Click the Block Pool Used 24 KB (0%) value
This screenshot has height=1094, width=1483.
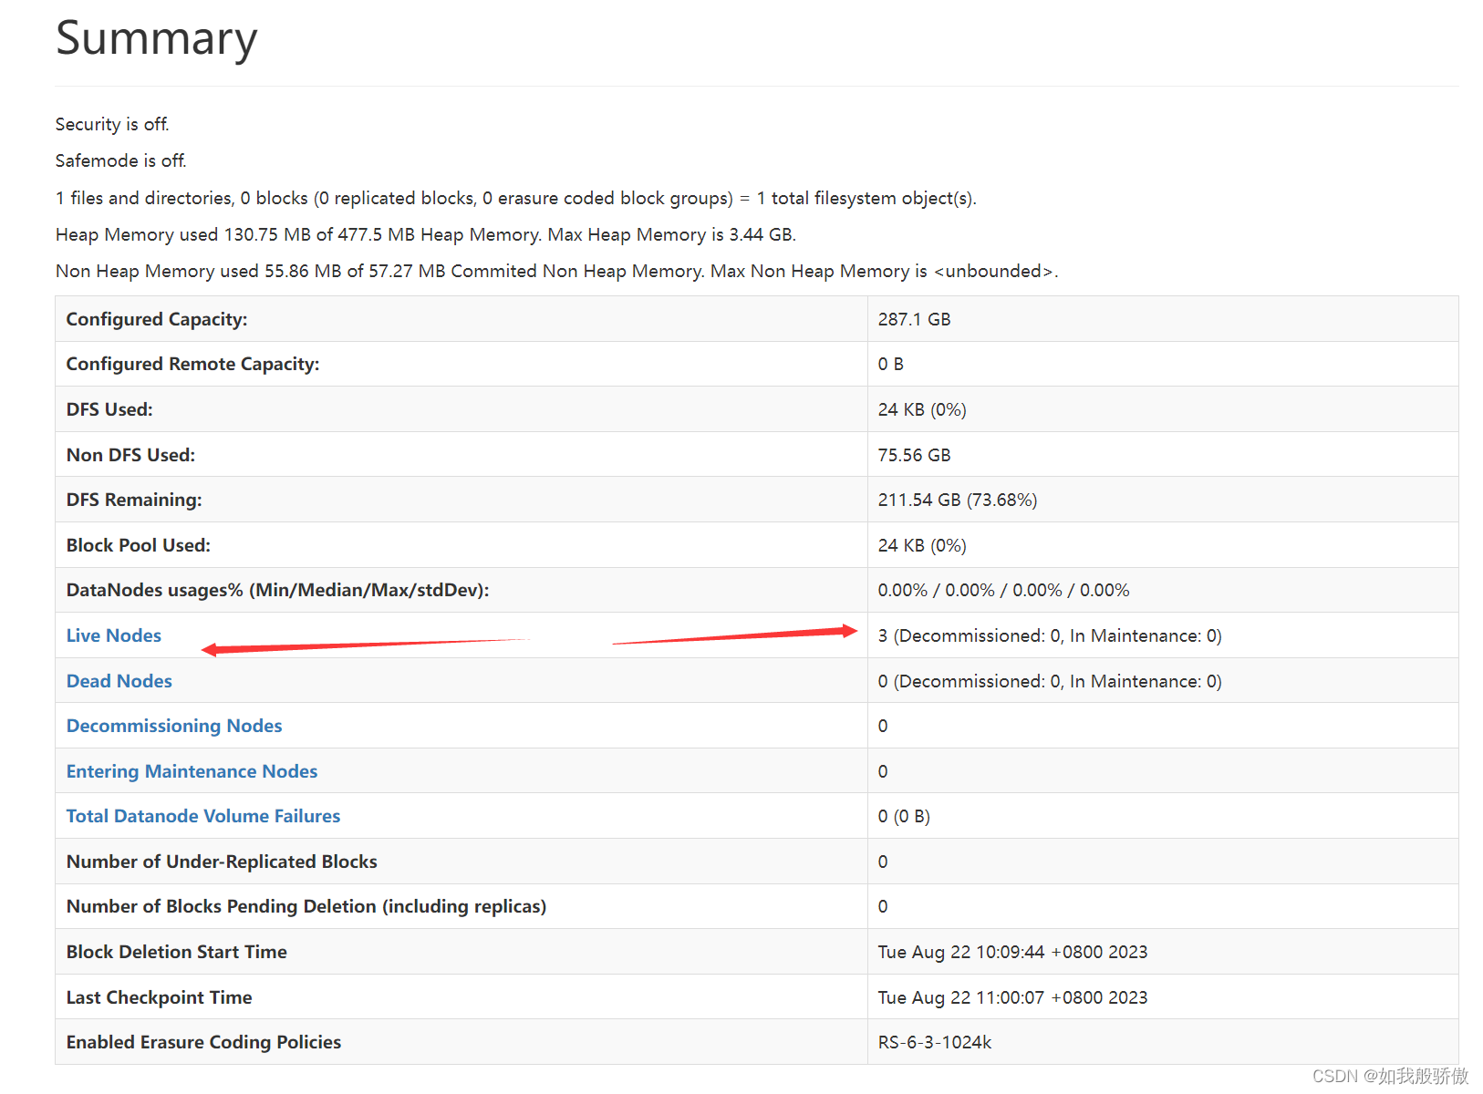click(922, 545)
